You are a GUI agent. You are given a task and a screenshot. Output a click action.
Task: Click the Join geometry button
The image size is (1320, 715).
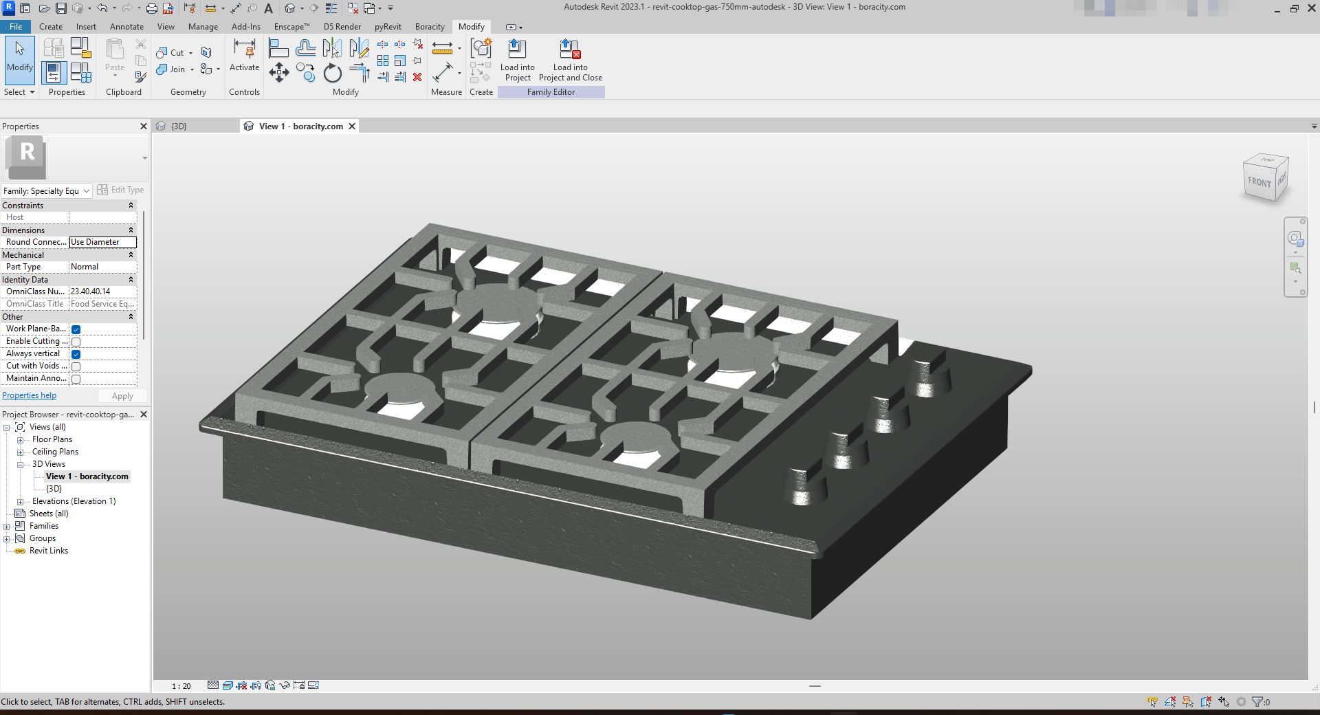pos(171,69)
